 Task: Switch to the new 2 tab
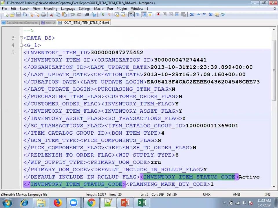coord(48,23)
